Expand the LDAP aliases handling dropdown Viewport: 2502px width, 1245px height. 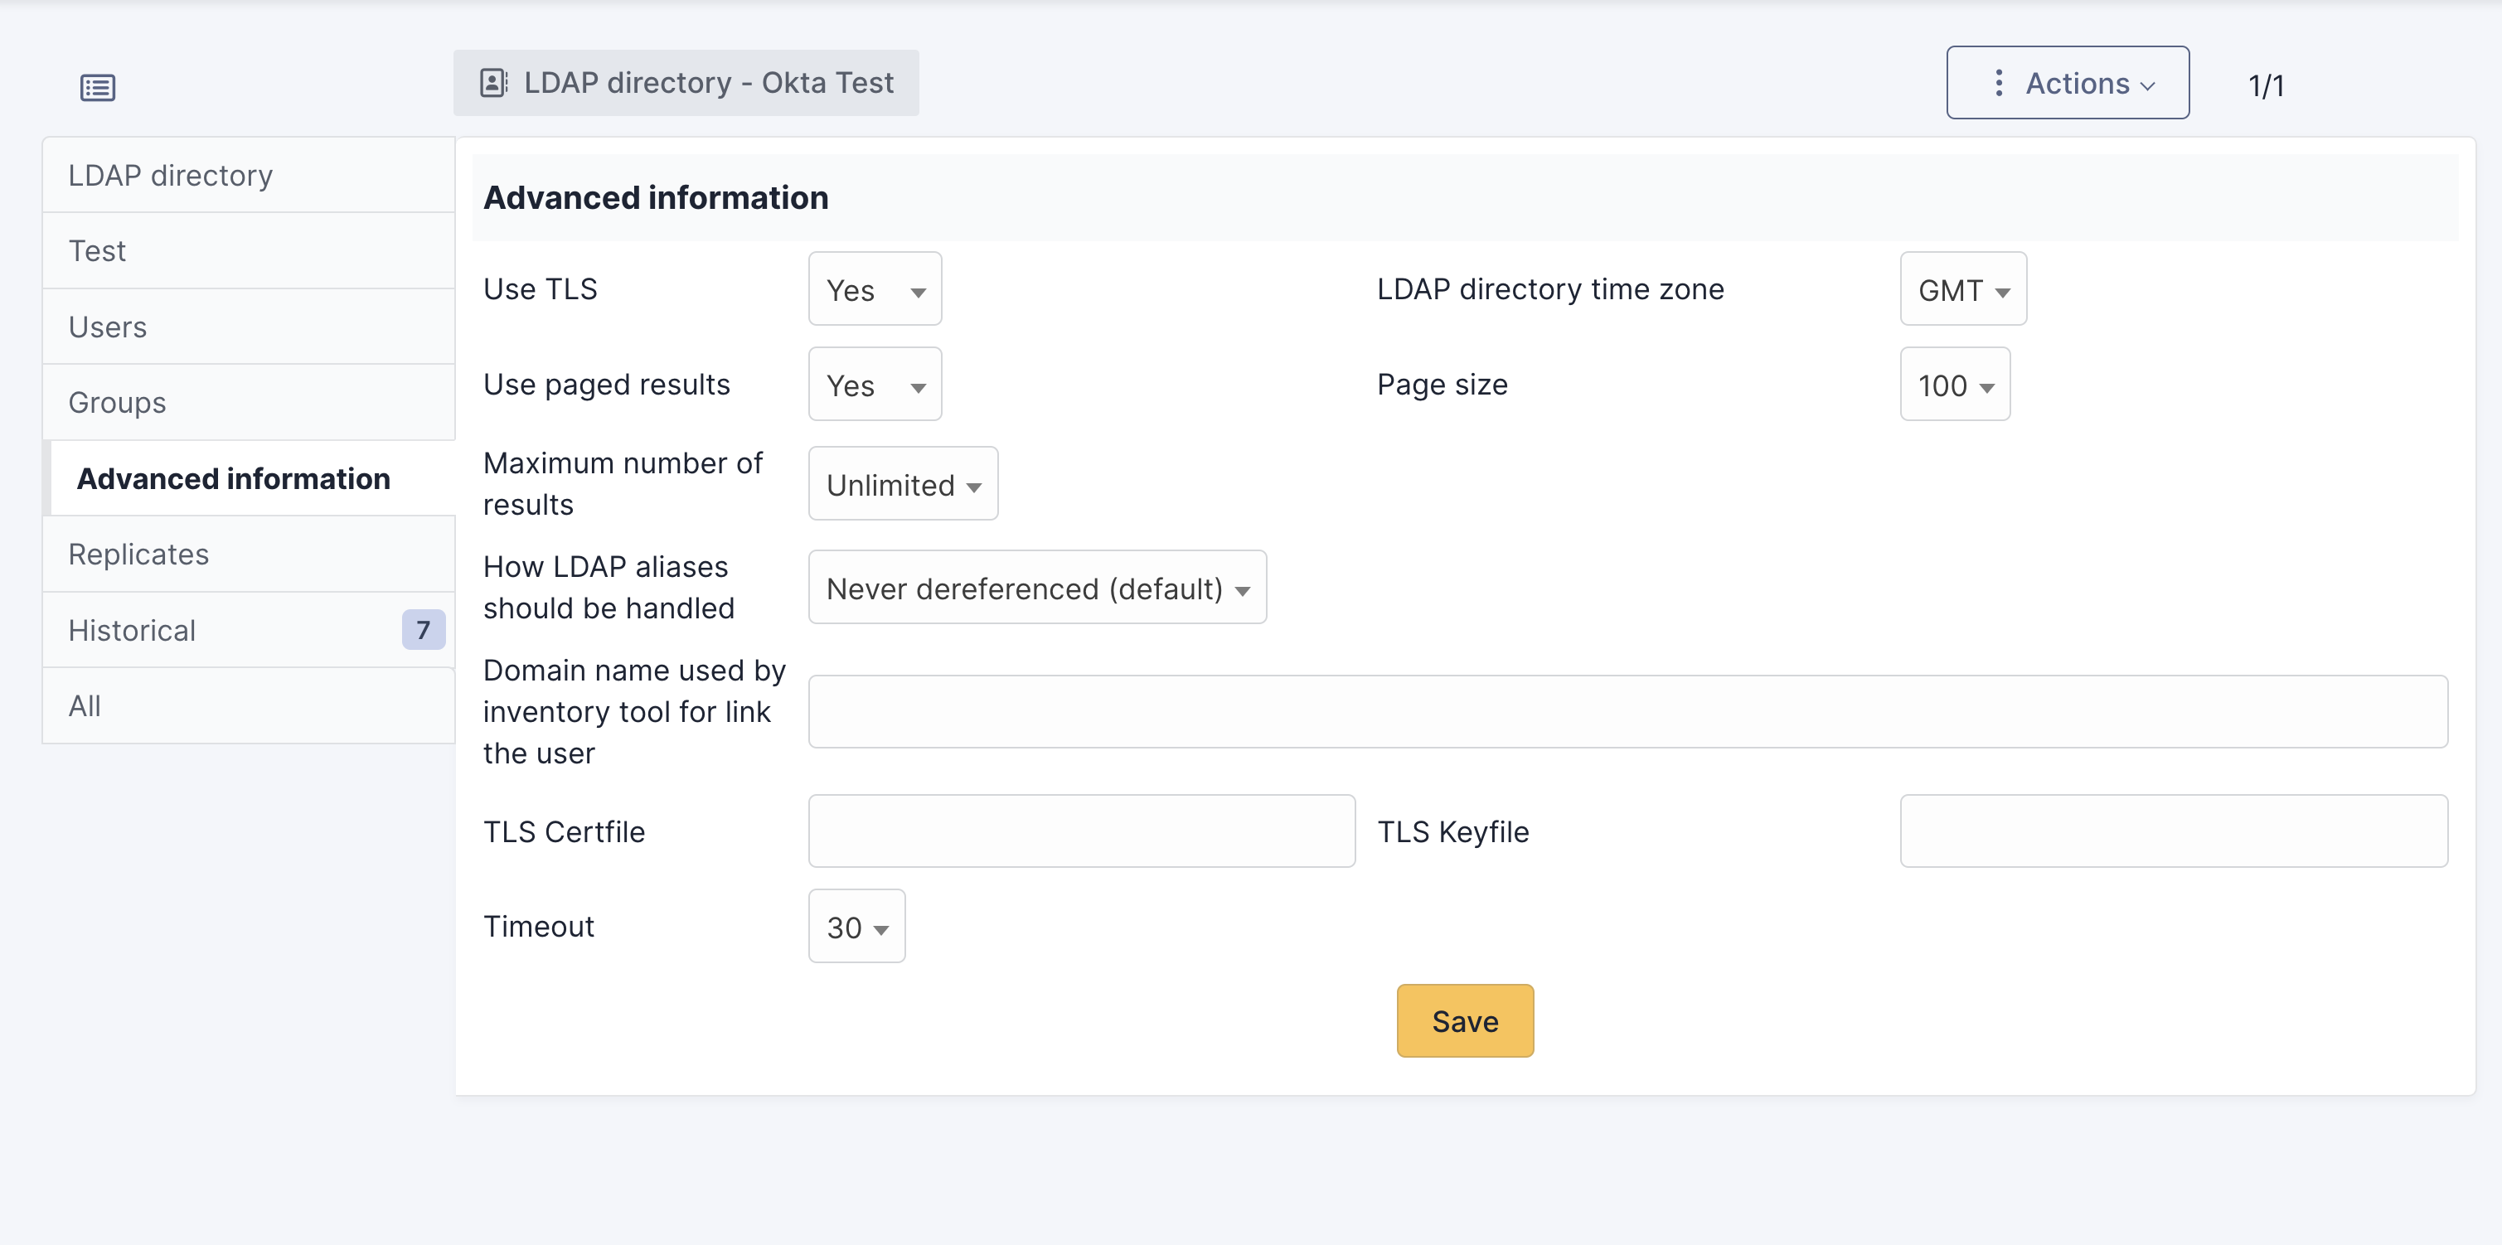coord(1036,588)
